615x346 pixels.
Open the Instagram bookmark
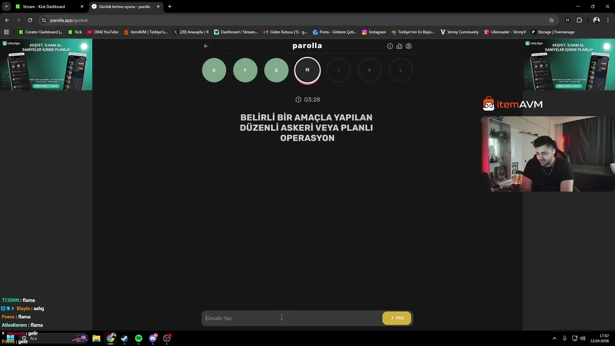(x=374, y=32)
